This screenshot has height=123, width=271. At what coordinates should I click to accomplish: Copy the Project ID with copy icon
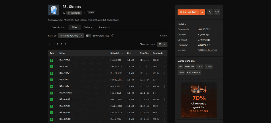208,45
